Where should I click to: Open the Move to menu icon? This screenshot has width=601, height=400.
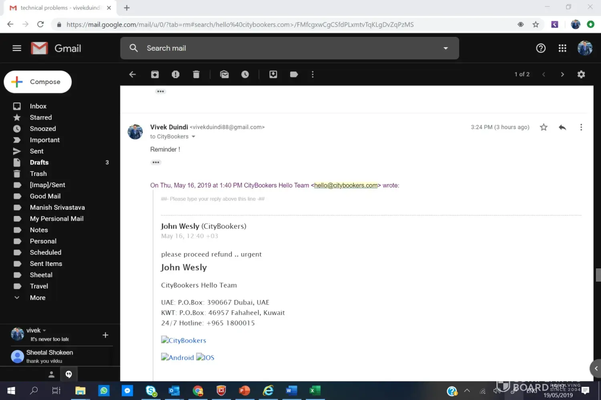pyautogui.click(x=273, y=74)
